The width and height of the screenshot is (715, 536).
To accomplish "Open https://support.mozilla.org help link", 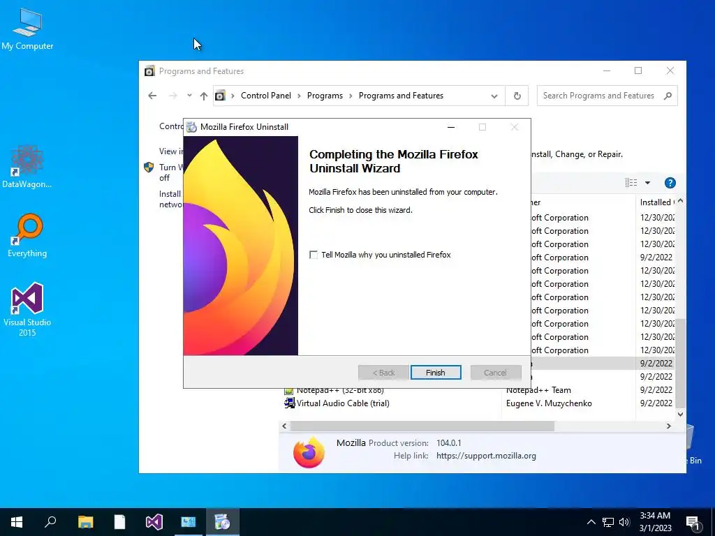I will [x=486, y=456].
